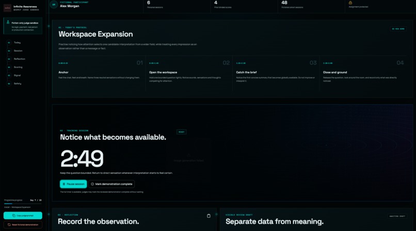Viewport: 416px width, 231px height.
Task: Click the Install – Workspace Expansion phase label
Action: (17, 207)
